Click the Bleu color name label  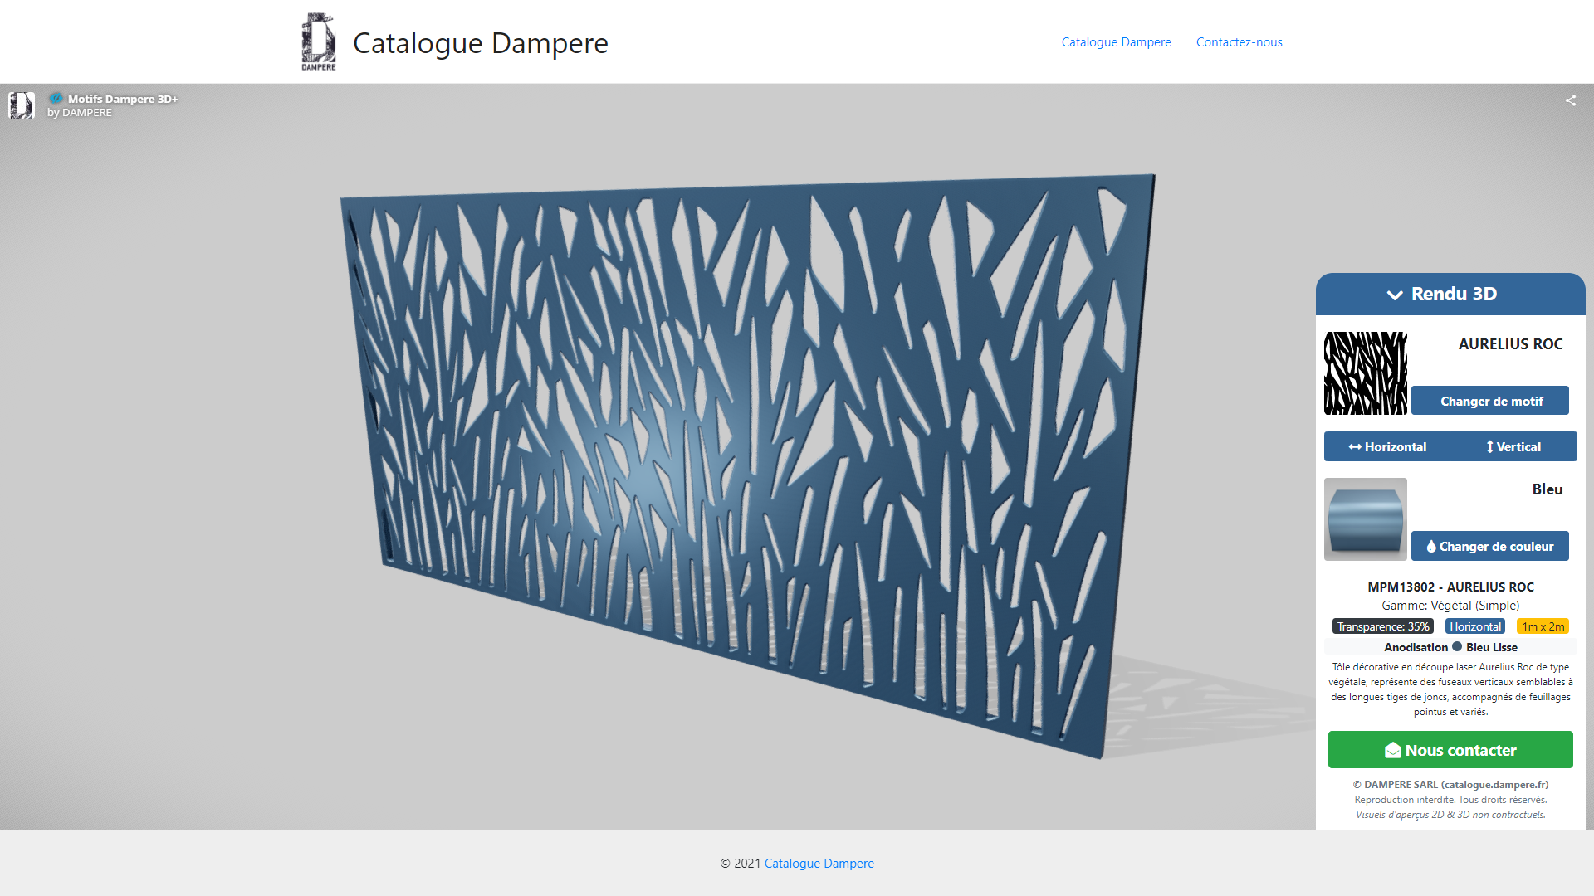pos(1547,489)
